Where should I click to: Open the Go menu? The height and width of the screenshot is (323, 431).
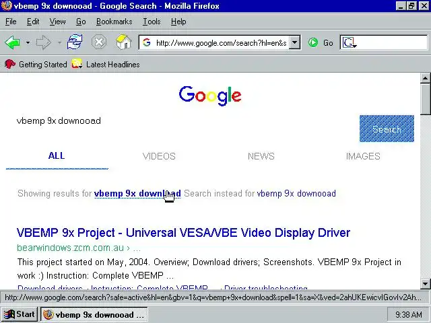click(x=81, y=22)
